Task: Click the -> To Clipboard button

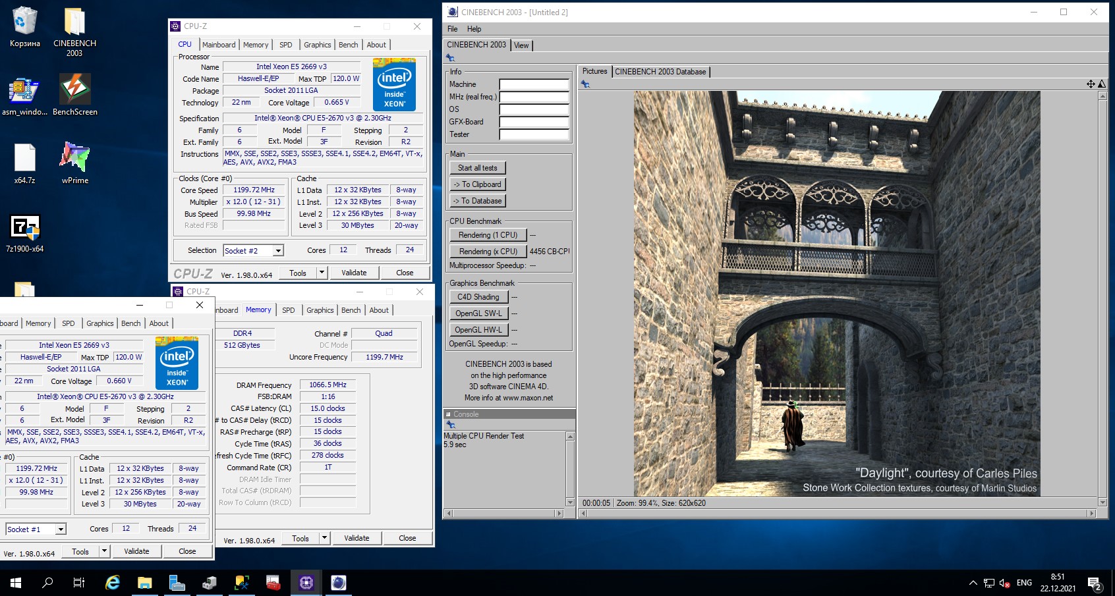Action: click(x=478, y=184)
